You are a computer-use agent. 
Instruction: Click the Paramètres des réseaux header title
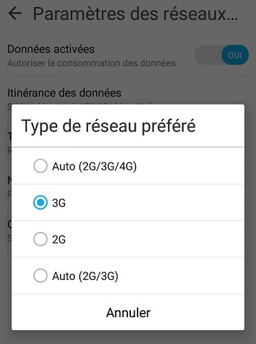pos(136,14)
